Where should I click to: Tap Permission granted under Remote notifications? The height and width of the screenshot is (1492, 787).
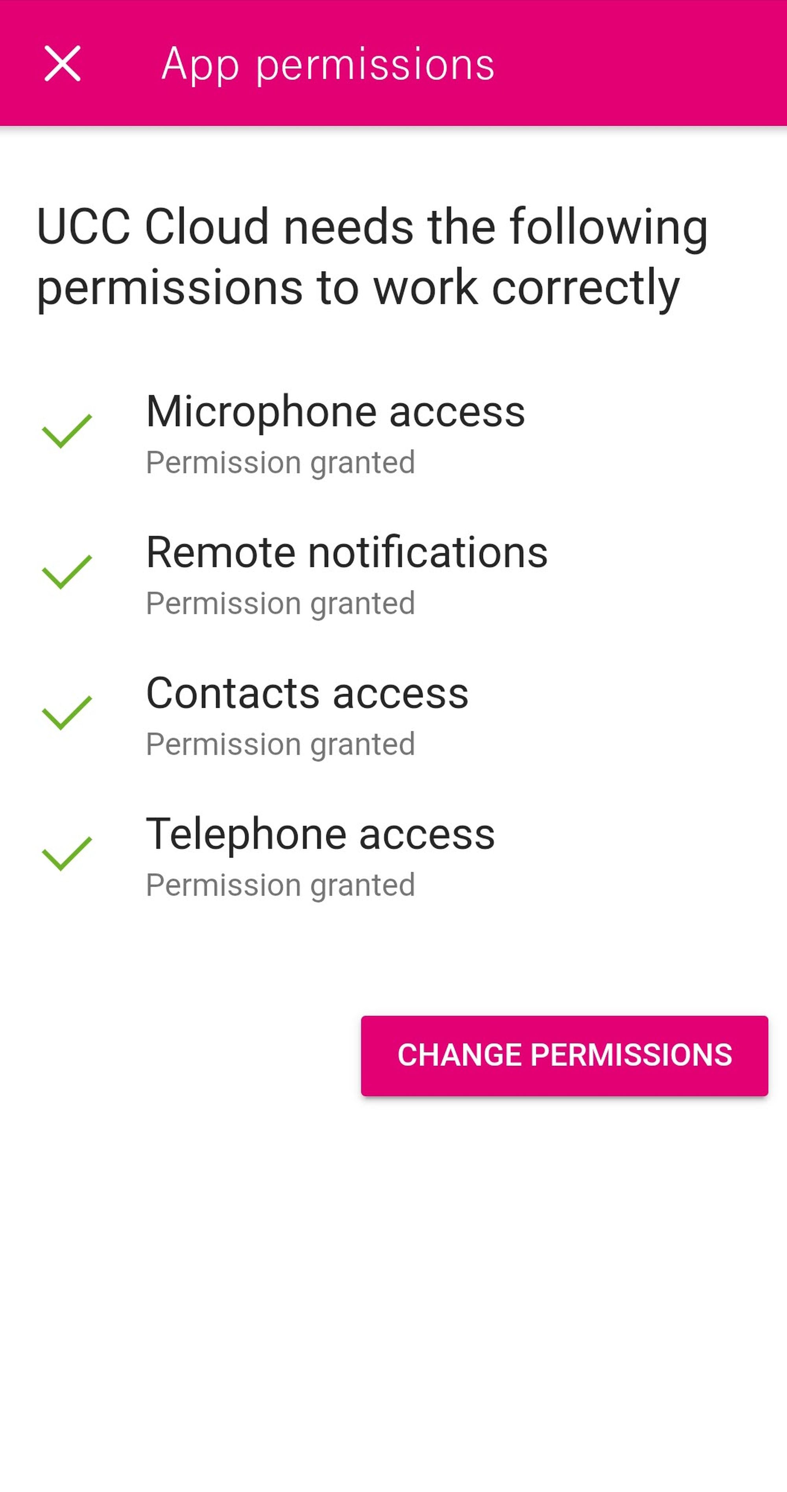click(x=280, y=603)
